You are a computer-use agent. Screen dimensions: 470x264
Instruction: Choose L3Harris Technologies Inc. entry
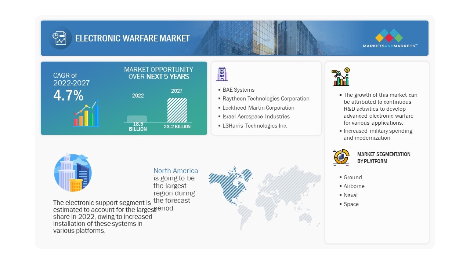[x=255, y=126]
